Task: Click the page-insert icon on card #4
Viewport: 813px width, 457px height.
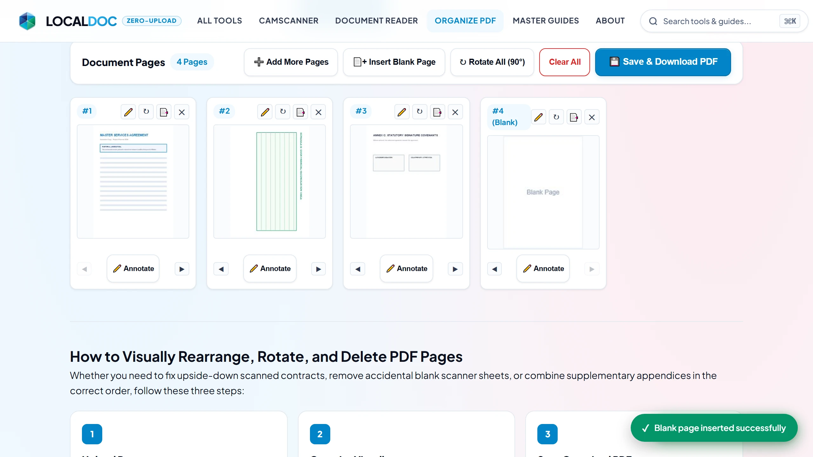Action: (x=574, y=117)
